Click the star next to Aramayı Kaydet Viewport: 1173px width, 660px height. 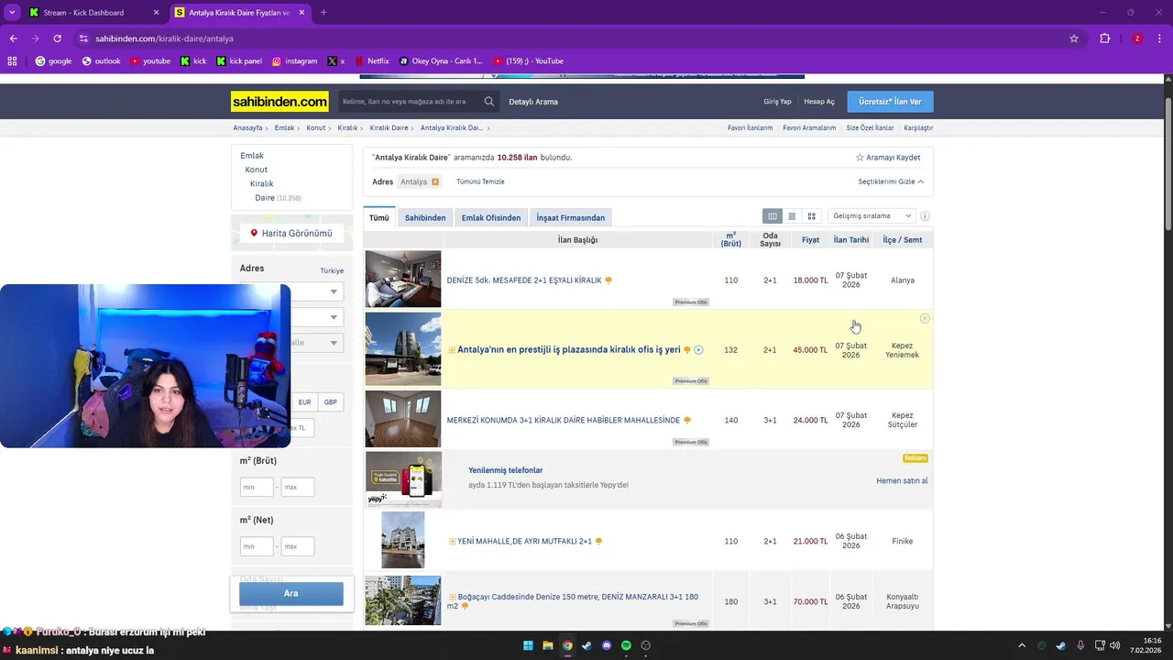[x=860, y=158]
